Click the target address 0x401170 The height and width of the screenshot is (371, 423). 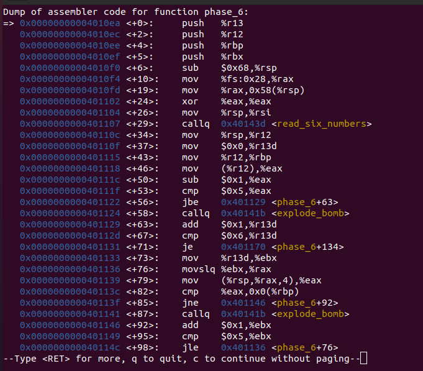[x=243, y=247]
